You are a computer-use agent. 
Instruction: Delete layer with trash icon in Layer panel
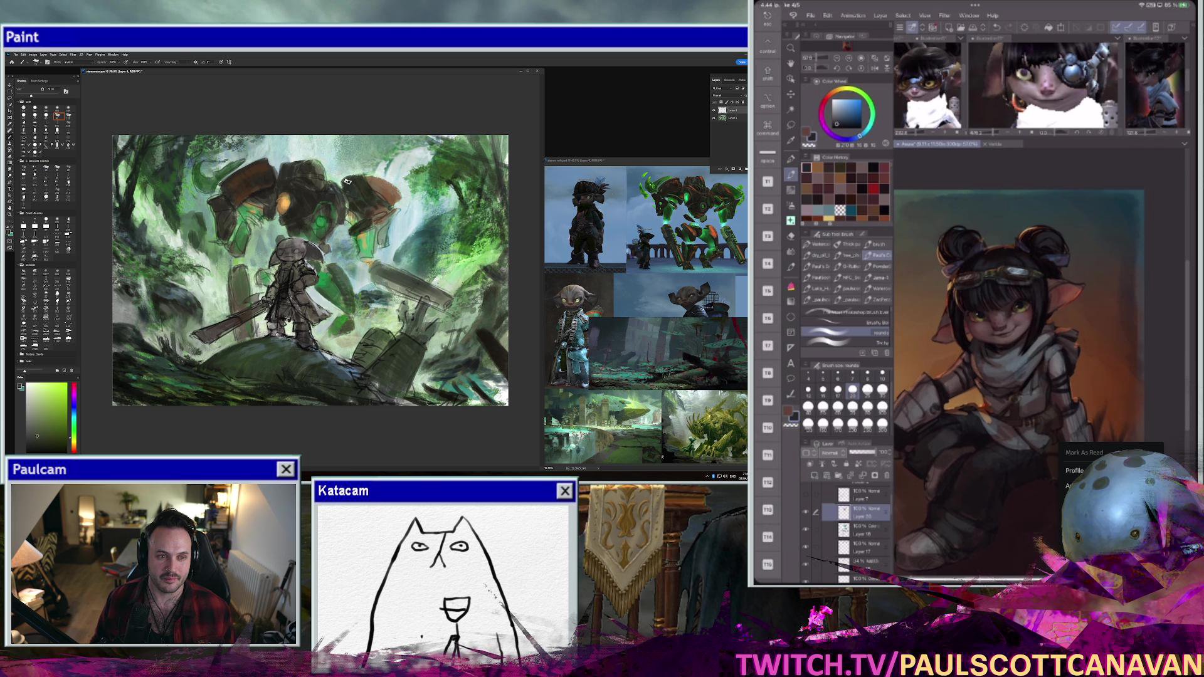pyautogui.click(x=886, y=475)
